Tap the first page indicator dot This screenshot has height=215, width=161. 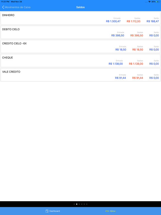74,204
